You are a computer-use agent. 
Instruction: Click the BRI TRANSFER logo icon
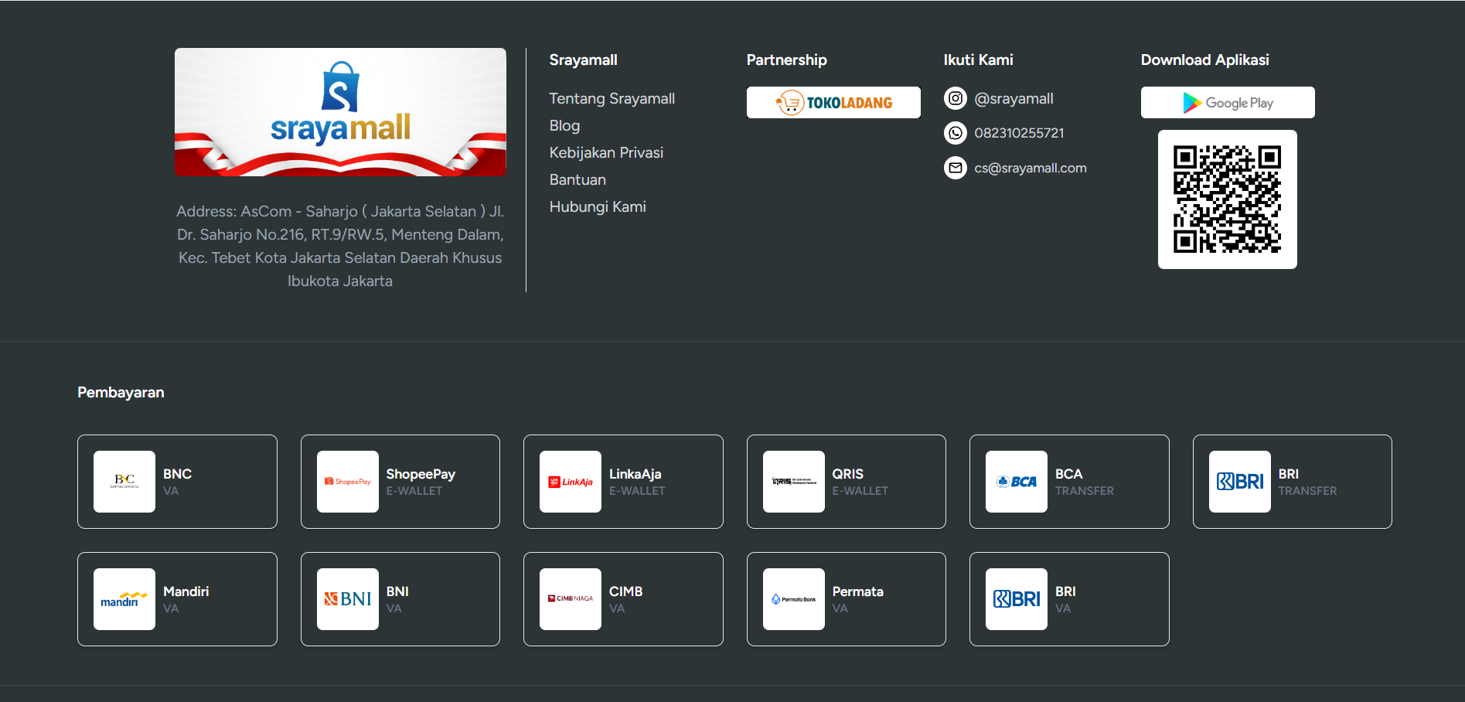1240,482
